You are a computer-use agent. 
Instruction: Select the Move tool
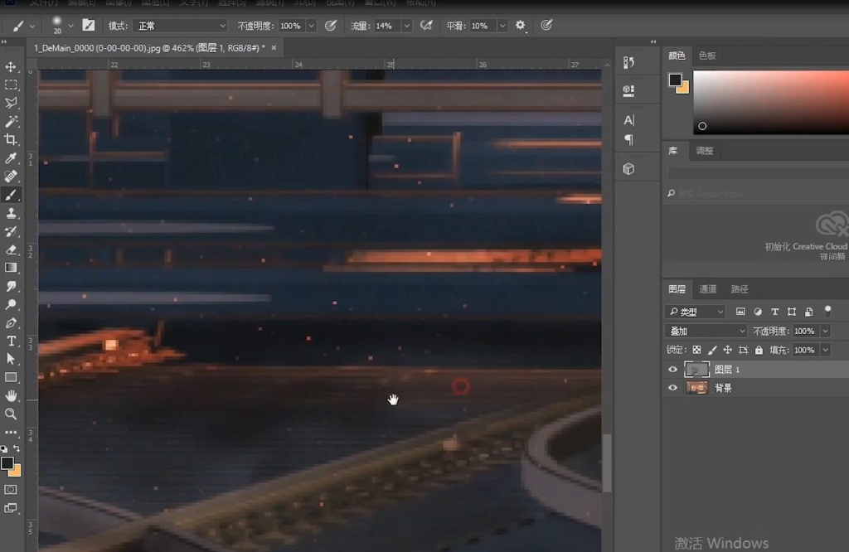tap(11, 66)
